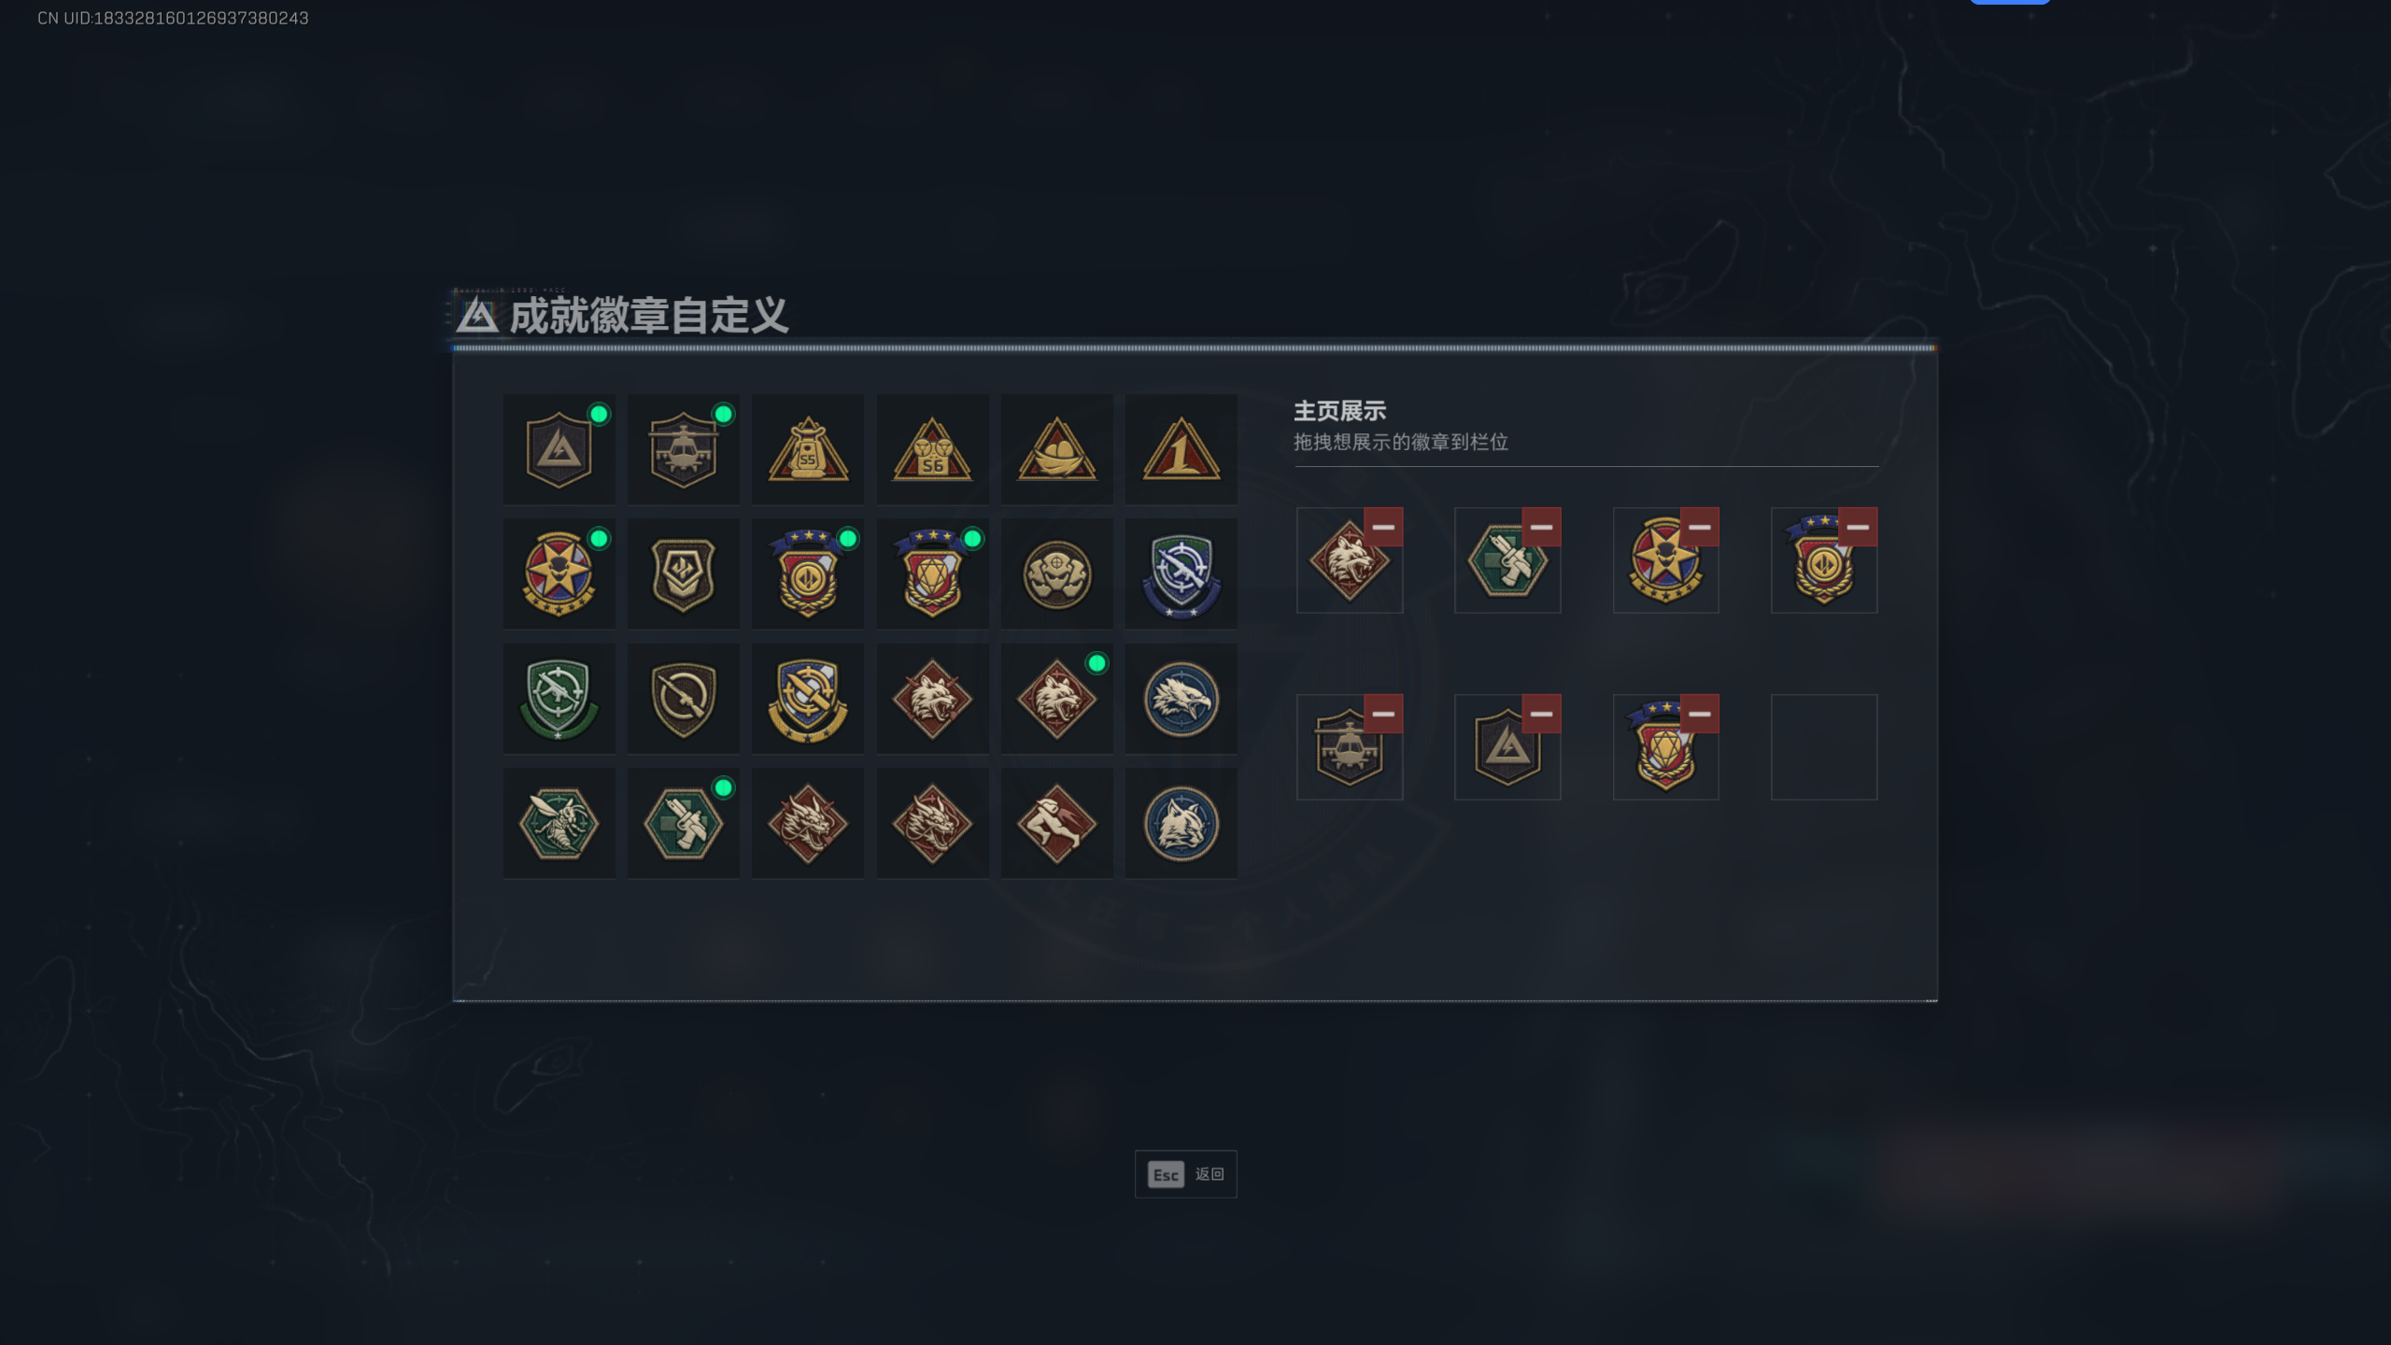Remove the green hexagon badge from display

1541,527
